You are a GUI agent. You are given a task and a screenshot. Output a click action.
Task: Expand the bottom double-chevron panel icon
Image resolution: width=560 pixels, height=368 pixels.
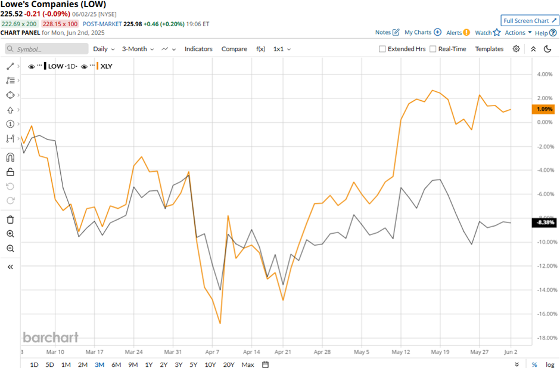(x=516, y=364)
